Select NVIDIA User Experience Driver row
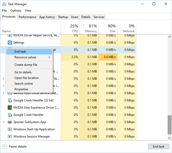172x153 pixels. tap(68, 108)
